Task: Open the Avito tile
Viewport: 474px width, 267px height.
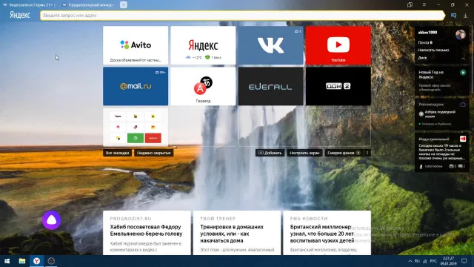Action: pyautogui.click(x=136, y=45)
